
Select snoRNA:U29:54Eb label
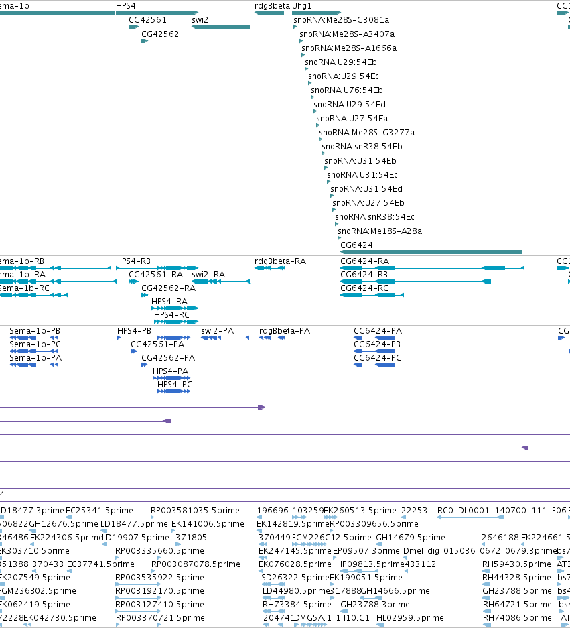coord(341,62)
